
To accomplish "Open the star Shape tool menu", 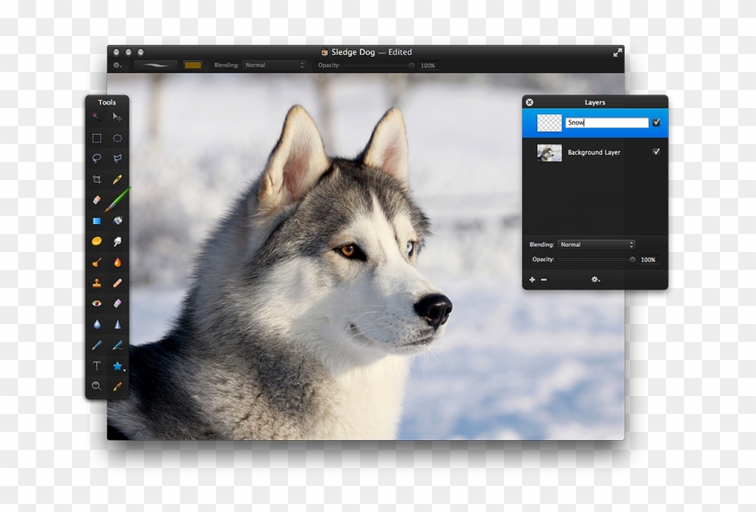I will (x=118, y=366).
